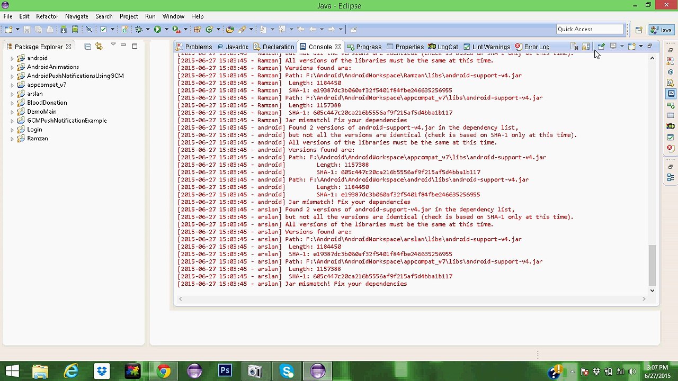Expand the Ramzan project node
The image size is (678, 381).
tap(12, 139)
